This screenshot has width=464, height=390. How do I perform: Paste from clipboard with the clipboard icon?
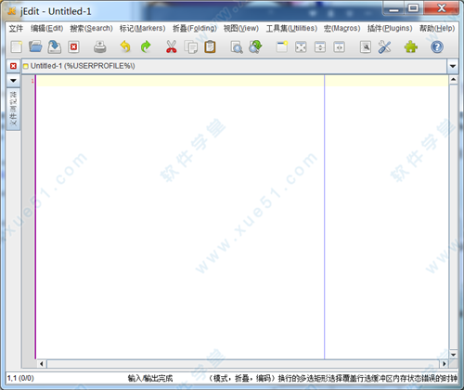(x=210, y=46)
